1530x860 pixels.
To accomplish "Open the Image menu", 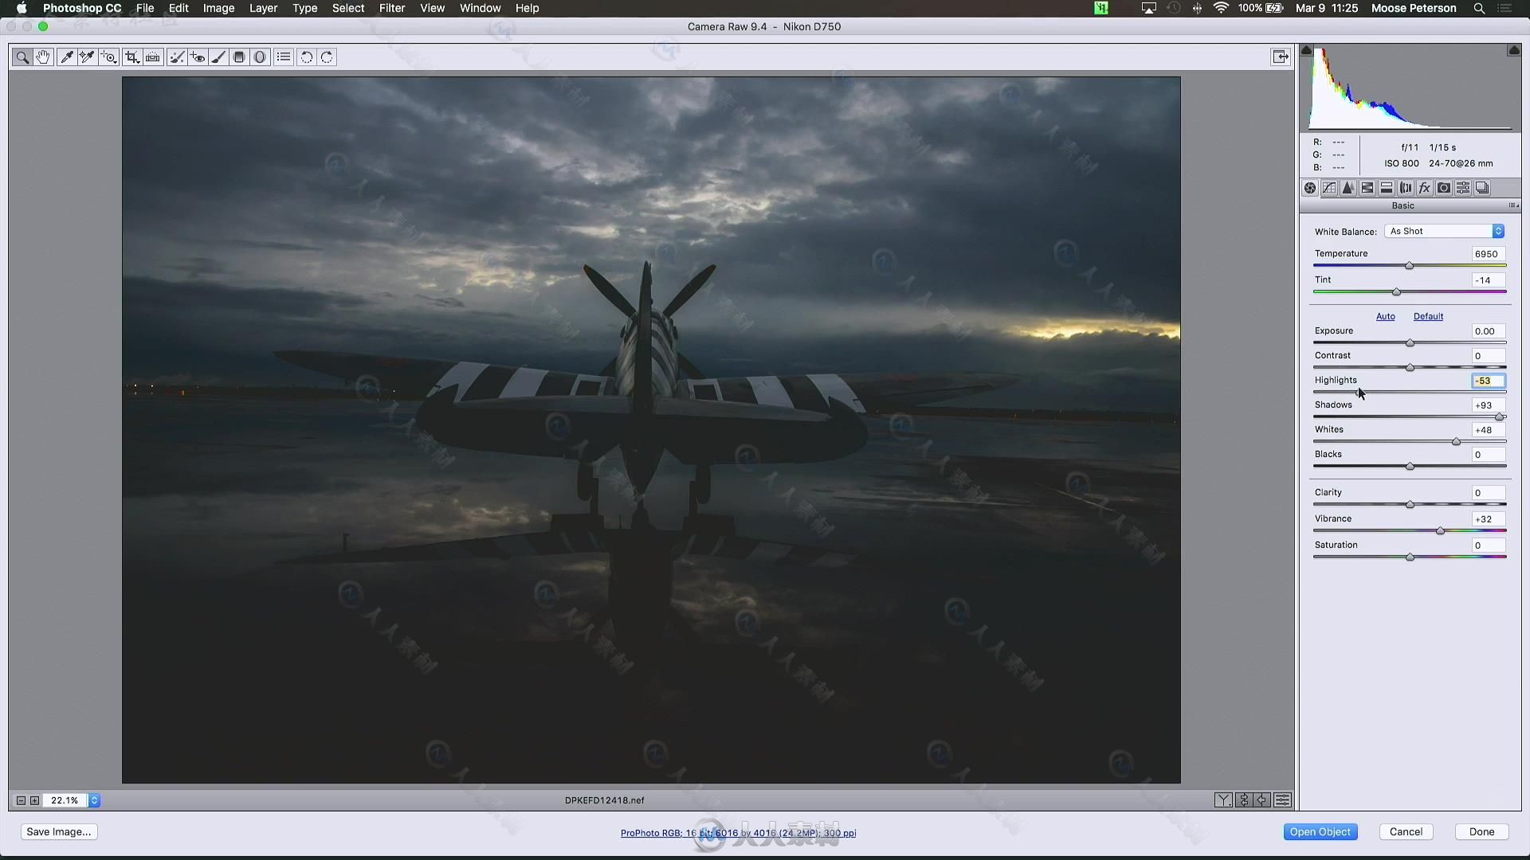I will tap(218, 8).
